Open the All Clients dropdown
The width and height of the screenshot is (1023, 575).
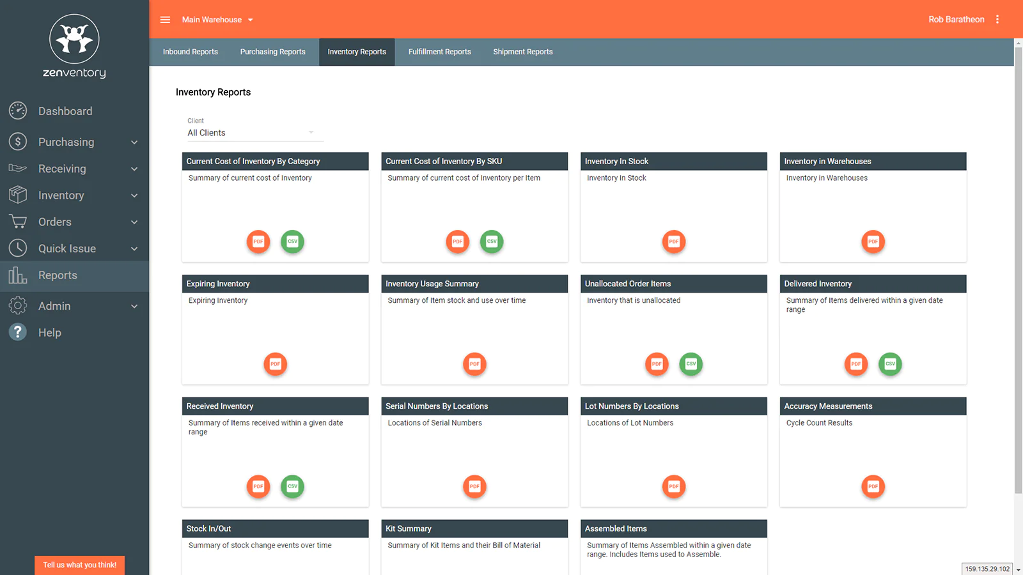[x=255, y=132]
